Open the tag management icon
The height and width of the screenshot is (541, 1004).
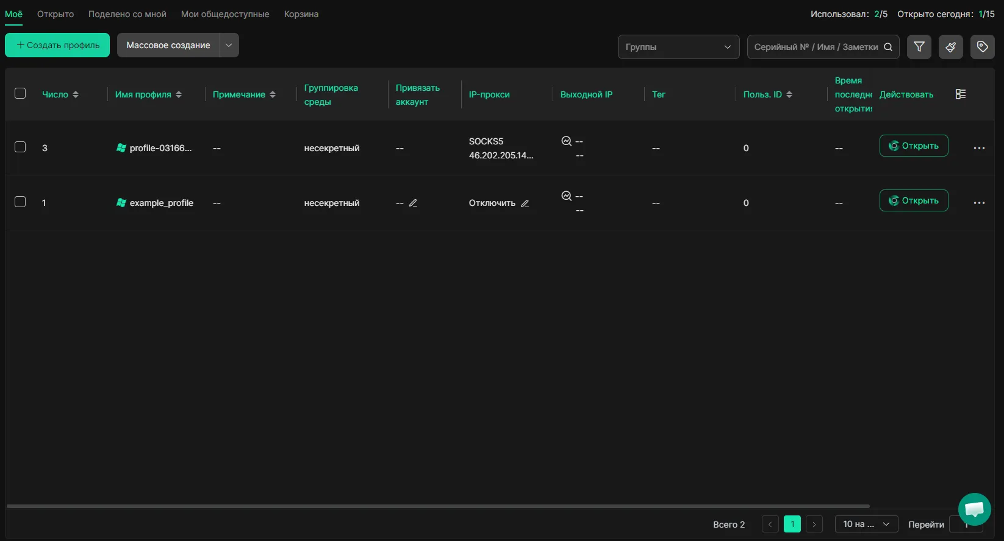[982, 47]
